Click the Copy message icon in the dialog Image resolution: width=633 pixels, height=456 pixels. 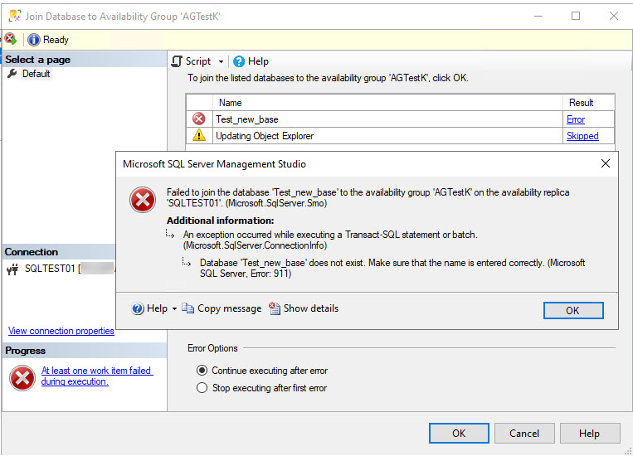tap(188, 308)
